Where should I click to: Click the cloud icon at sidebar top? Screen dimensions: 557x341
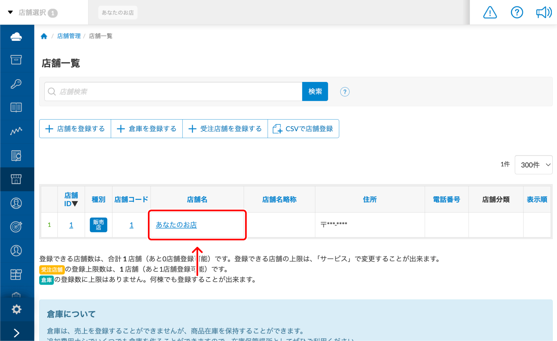[17, 37]
